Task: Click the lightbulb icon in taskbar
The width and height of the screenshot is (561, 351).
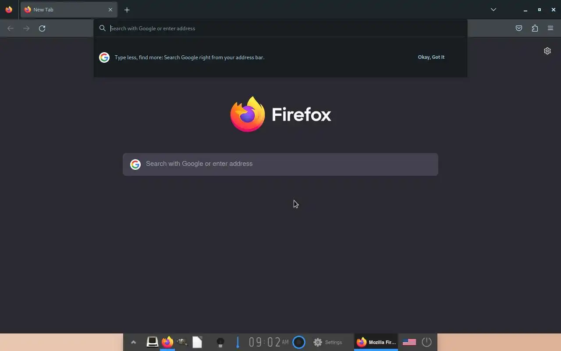Action: (x=220, y=342)
